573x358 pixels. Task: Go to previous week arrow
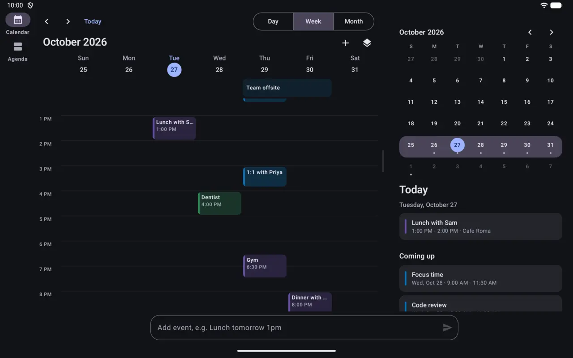(x=47, y=21)
